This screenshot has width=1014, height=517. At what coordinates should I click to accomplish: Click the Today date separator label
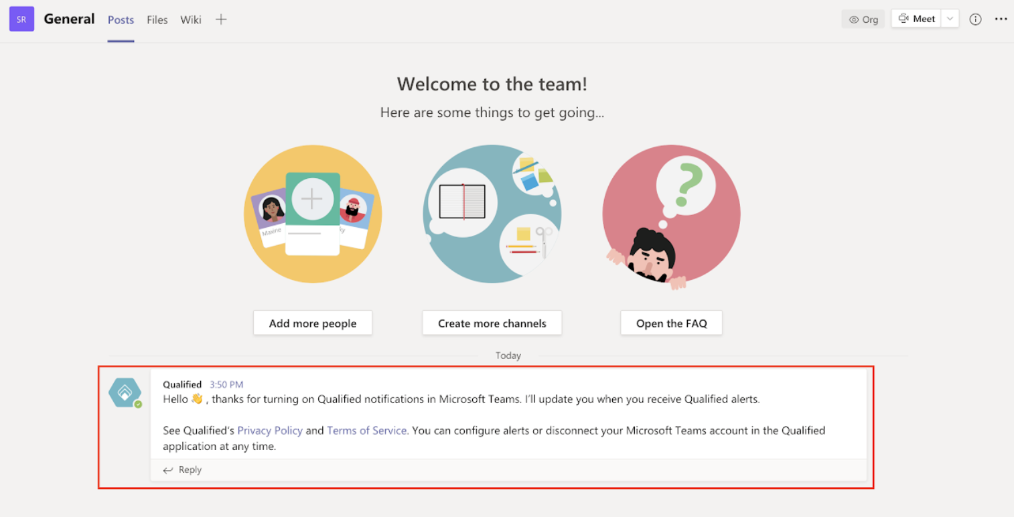(x=508, y=356)
